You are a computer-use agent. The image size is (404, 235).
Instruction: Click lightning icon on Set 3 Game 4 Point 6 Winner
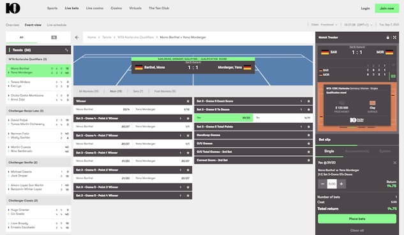pyautogui.click(x=181, y=118)
